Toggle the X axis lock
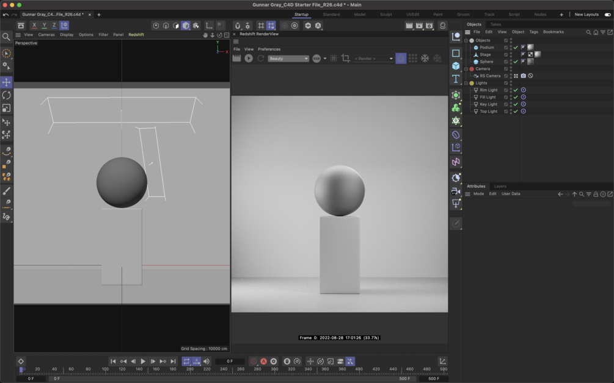The width and height of the screenshot is (614, 383). [34, 26]
